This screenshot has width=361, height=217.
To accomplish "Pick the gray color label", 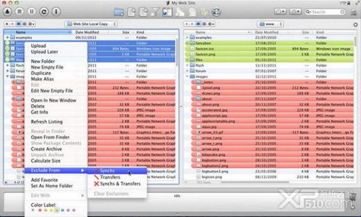I will click(x=73, y=210).
